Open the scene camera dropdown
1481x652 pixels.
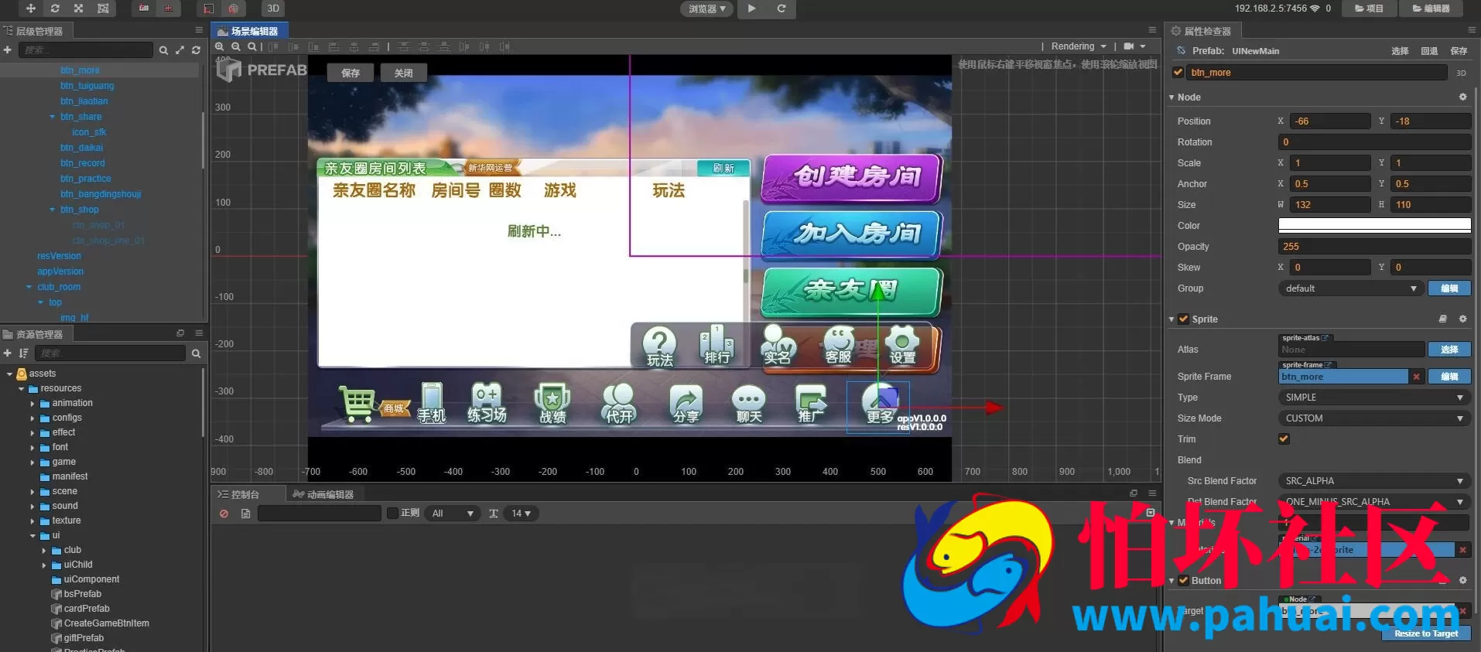[x=1134, y=46]
